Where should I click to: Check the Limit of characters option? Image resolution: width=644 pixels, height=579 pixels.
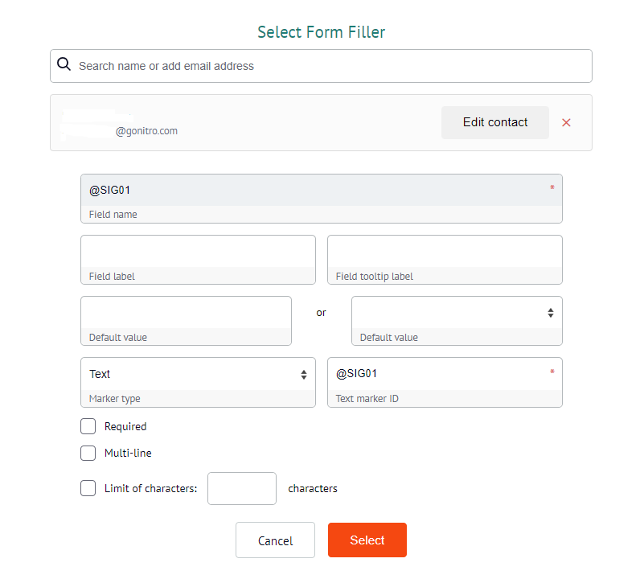(88, 488)
